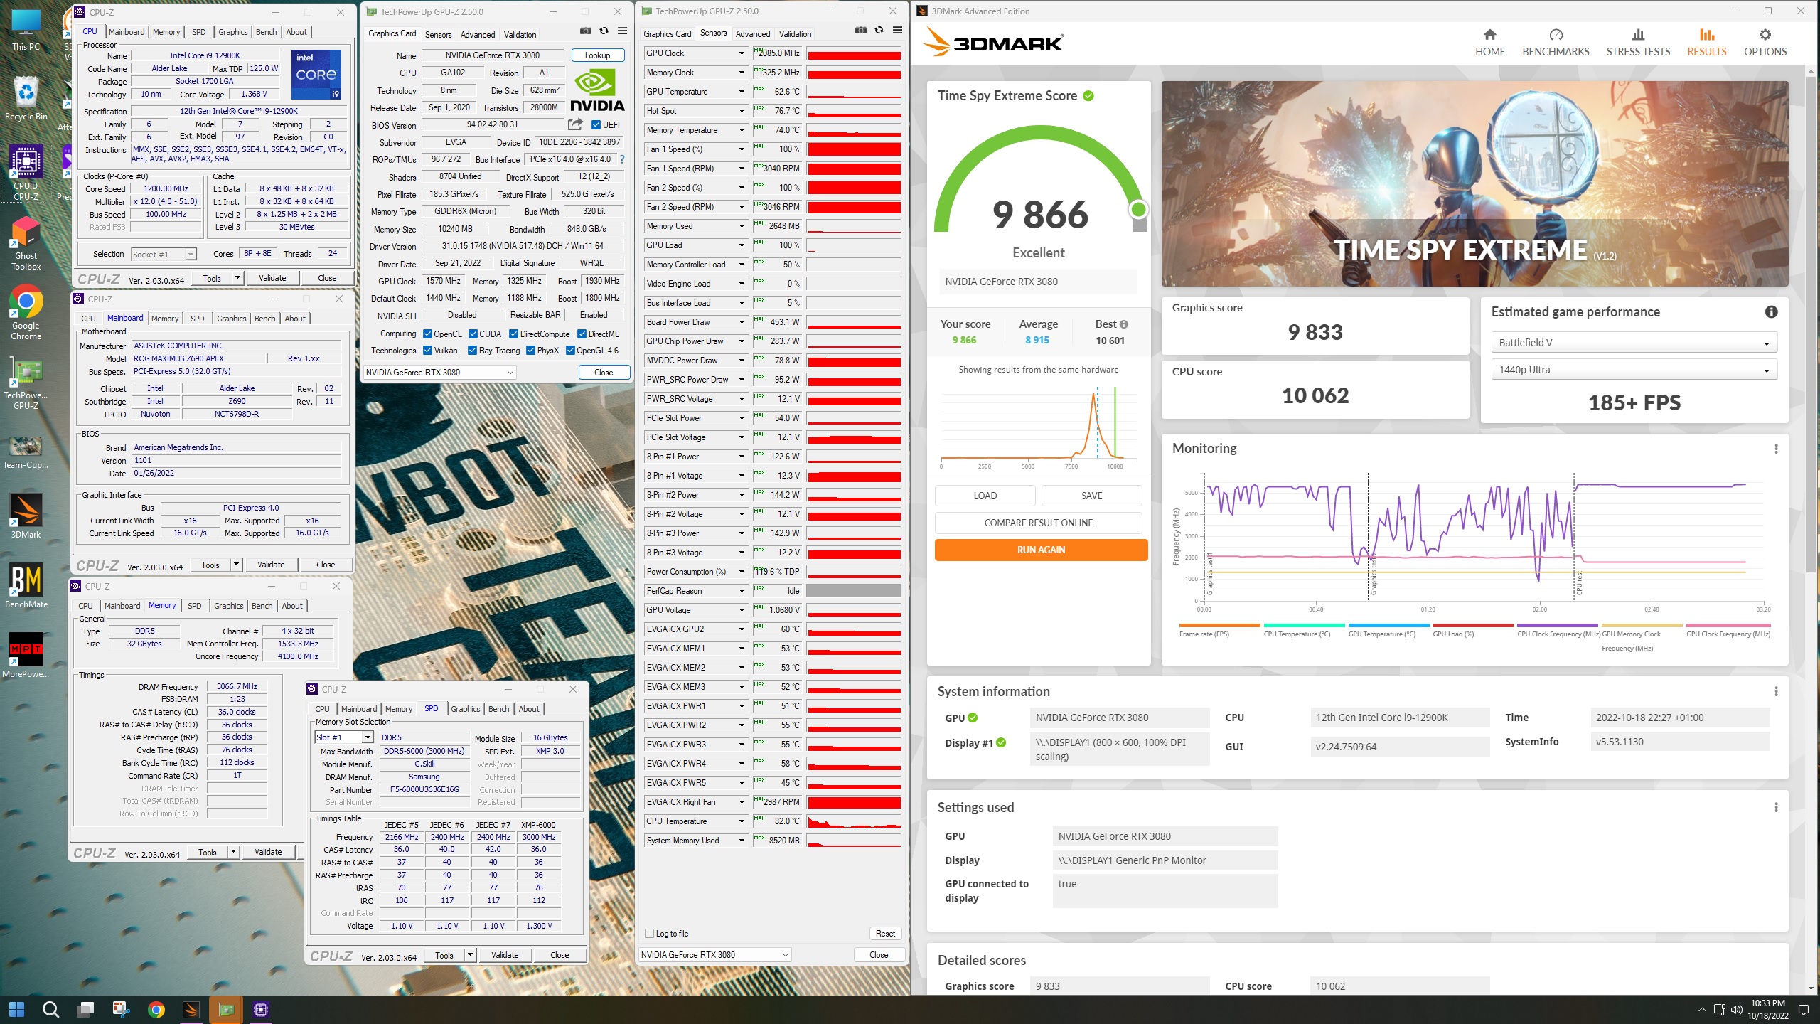1820x1024 pixels.
Task: Toggle the Ray Tracing checkbox
Action: point(473,351)
